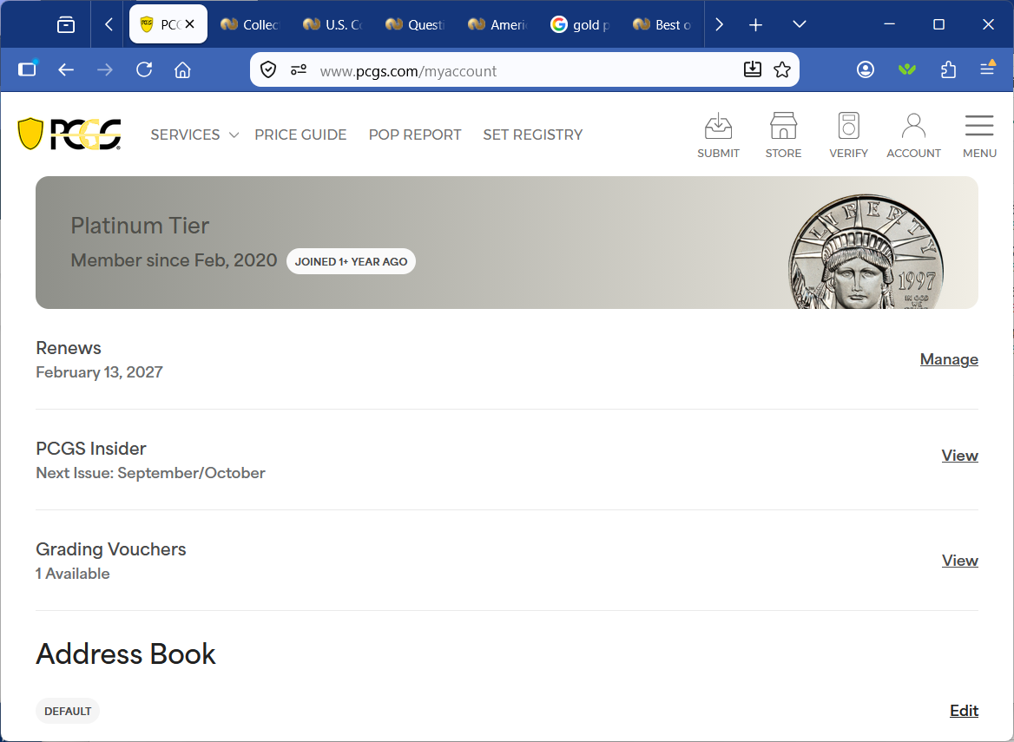Switch to the U.S. Co tab
This screenshot has width=1014, height=742.
(x=333, y=24)
